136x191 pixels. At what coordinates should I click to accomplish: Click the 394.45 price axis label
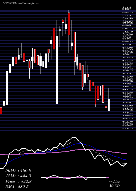(127, 128)
